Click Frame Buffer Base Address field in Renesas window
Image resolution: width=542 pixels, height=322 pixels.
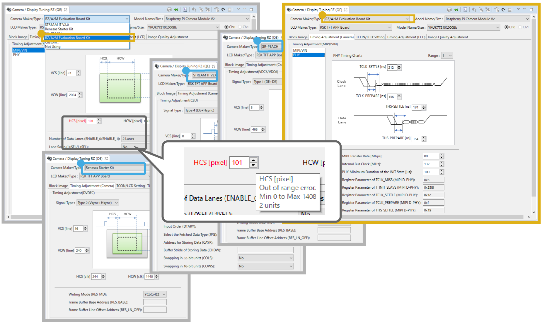coord(155,302)
